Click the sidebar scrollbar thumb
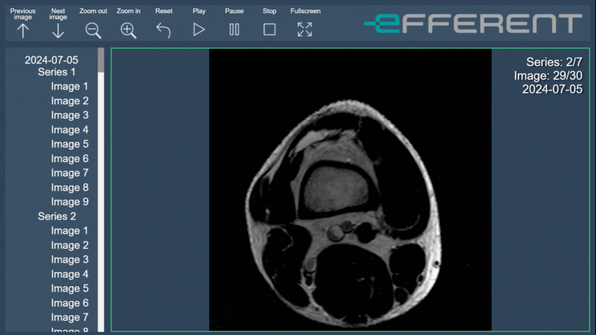Screen dimensions: 596x335 (101, 60)
